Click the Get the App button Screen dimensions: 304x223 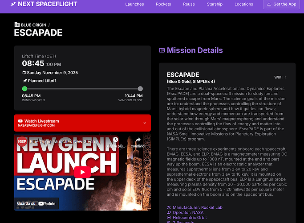[281, 4]
